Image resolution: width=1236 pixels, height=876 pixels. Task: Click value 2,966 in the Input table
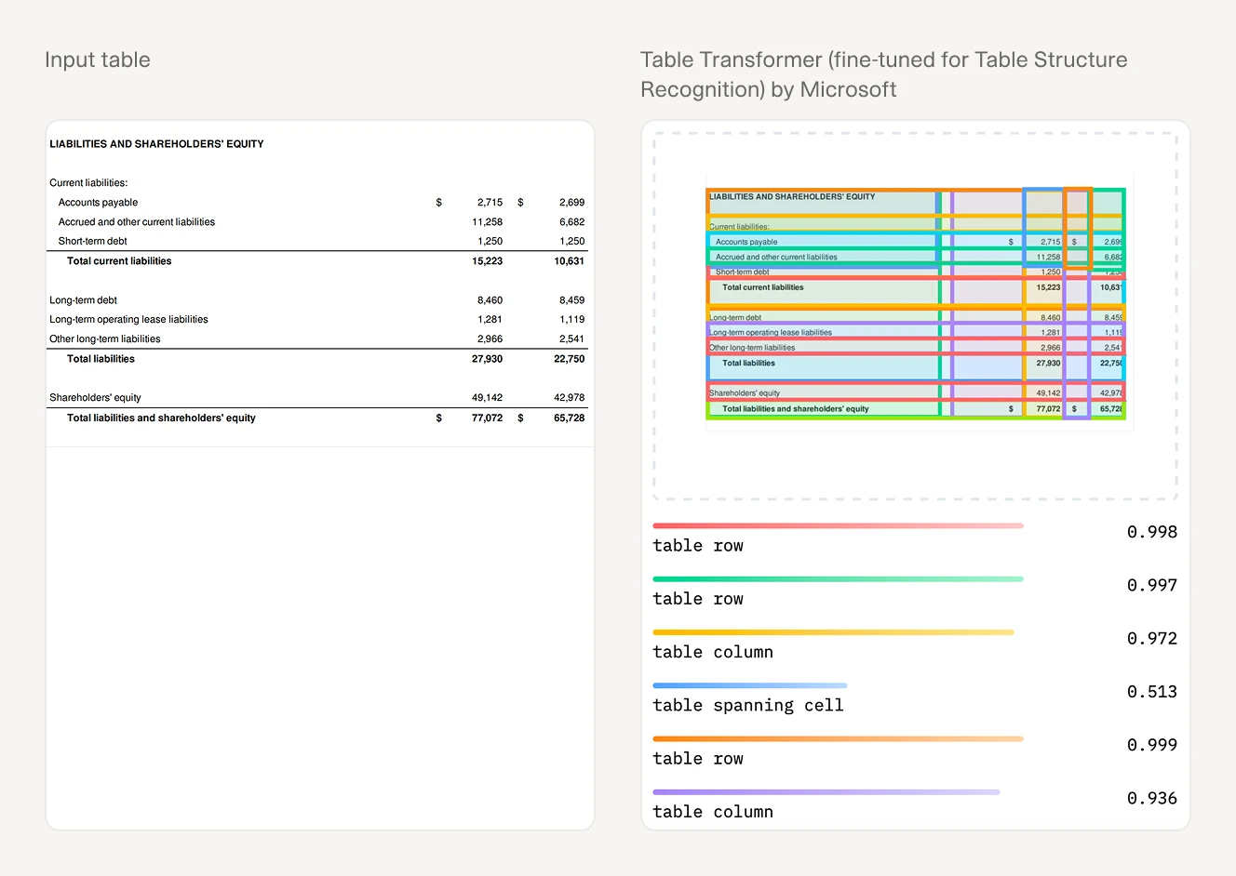point(490,338)
